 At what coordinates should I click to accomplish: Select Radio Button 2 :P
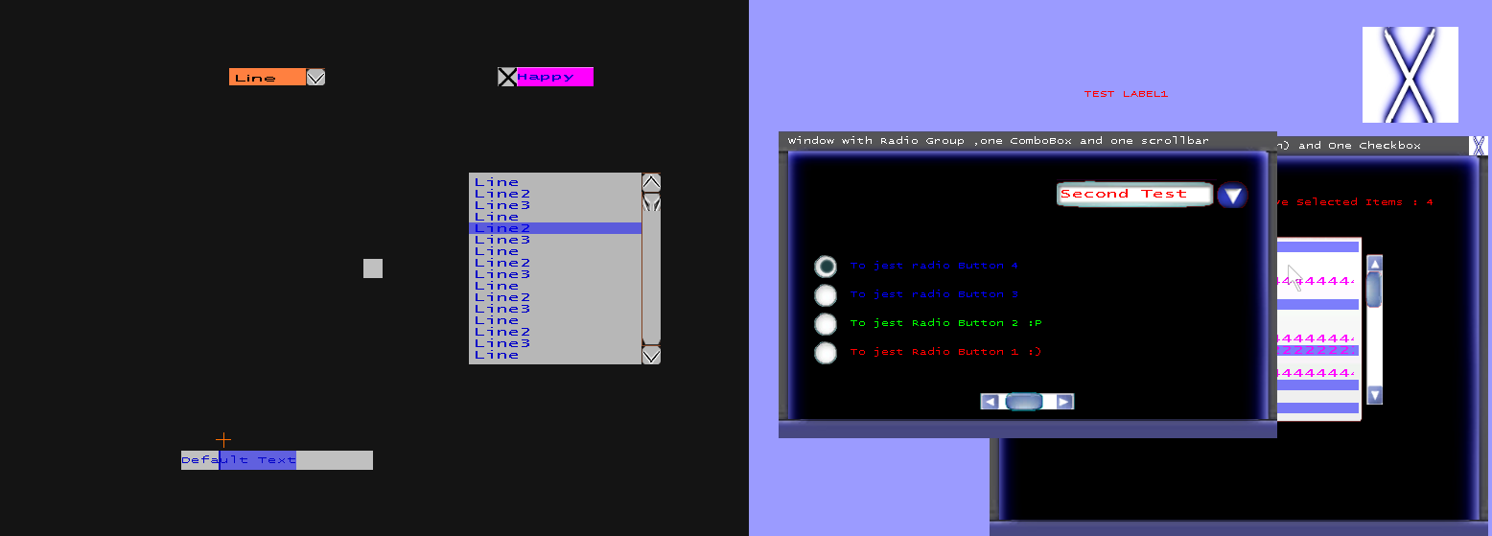tap(826, 323)
